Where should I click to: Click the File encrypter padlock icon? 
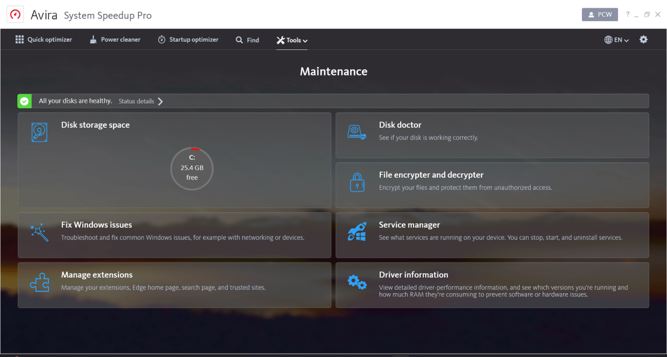(x=357, y=182)
